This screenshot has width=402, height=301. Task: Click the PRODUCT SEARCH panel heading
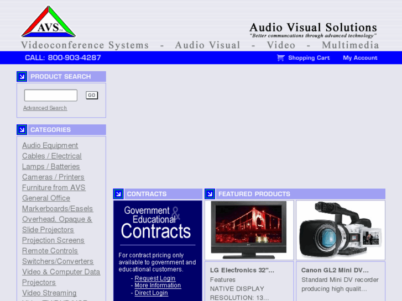point(61,77)
